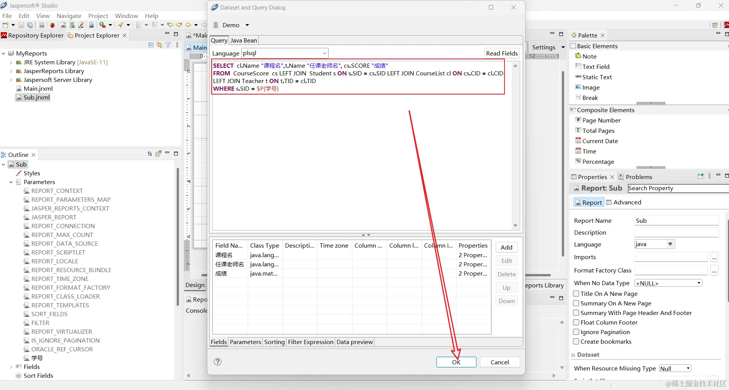The image size is (729, 390).
Task: Click the Outline thumbnail mini-view icon
Action: pyautogui.click(x=158, y=153)
